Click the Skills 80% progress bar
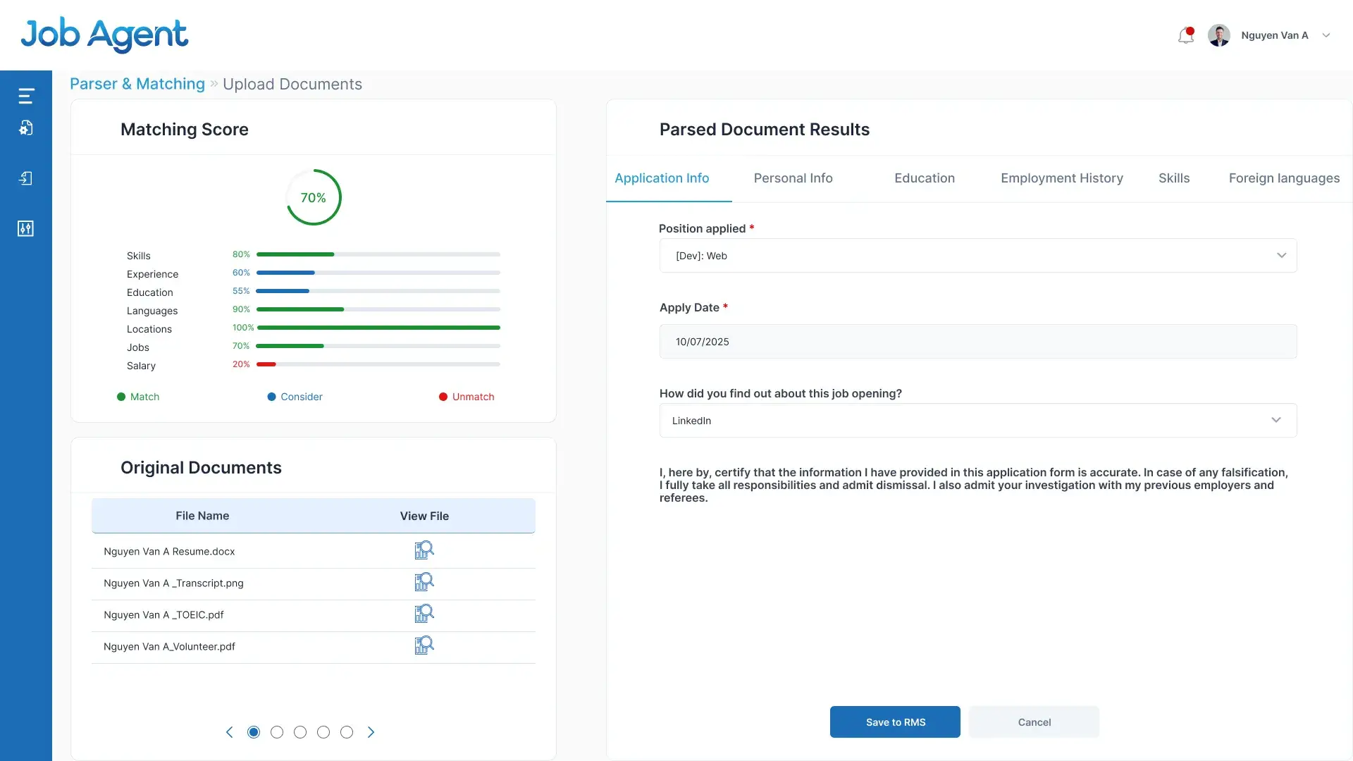 [x=378, y=254]
